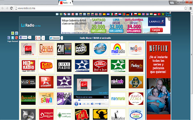Open the Plus de pays link

click(x=168, y=14)
